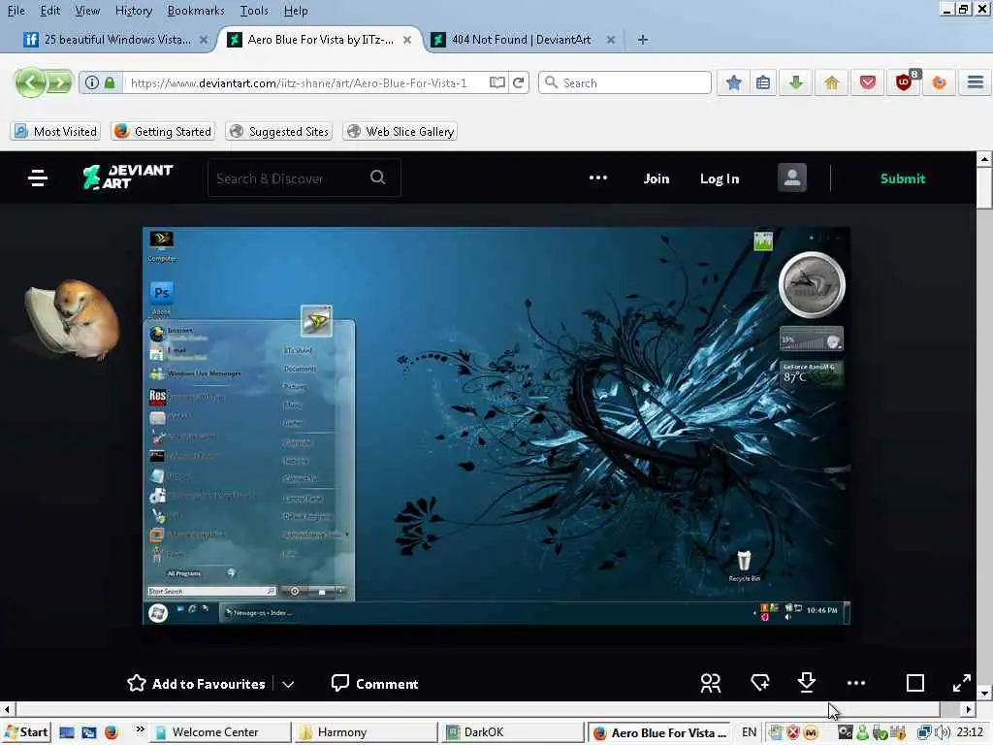
Task: Open the History menu
Action: 134,10
